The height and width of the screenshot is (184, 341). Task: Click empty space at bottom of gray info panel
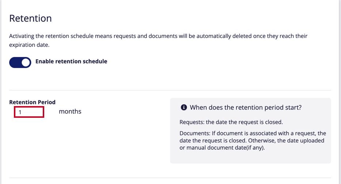point(250,158)
